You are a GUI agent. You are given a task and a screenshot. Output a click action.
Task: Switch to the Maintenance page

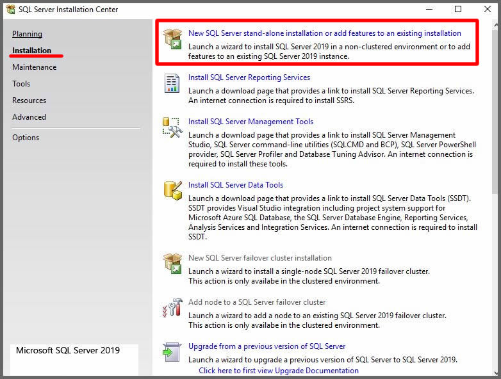pos(34,67)
